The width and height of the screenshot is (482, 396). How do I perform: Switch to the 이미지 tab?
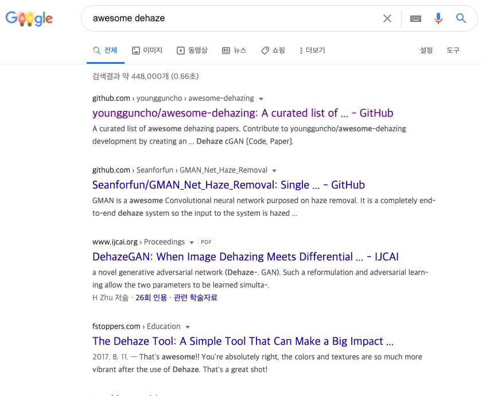click(147, 51)
